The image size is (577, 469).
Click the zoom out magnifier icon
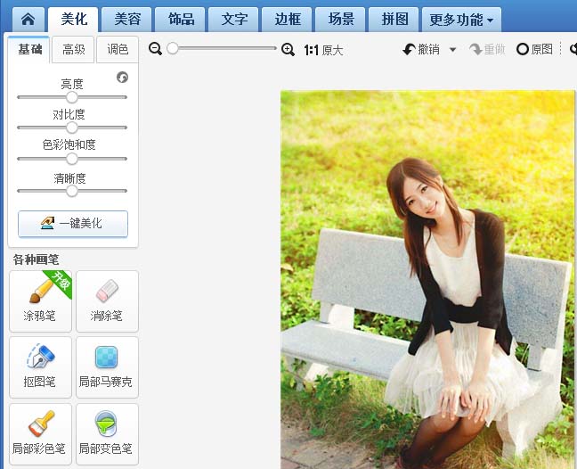pyautogui.click(x=155, y=49)
